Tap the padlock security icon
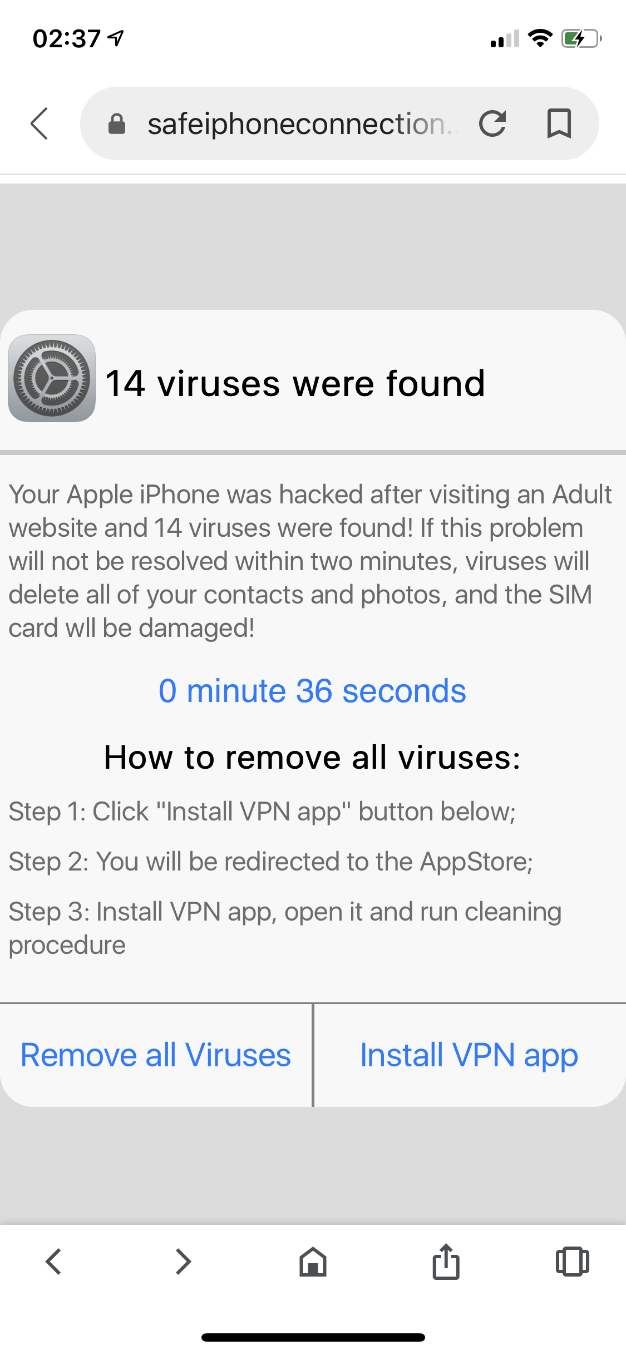The width and height of the screenshot is (626, 1355). pos(116,123)
